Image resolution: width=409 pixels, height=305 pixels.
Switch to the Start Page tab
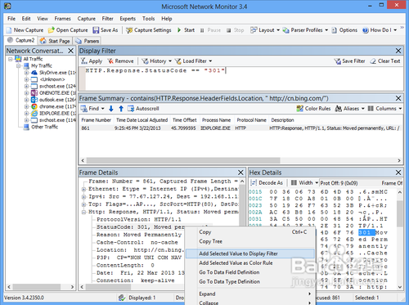point(55,41)
